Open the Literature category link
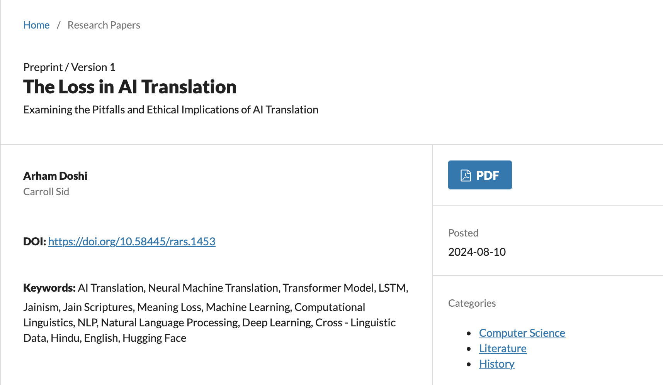 tap(502, 348)
